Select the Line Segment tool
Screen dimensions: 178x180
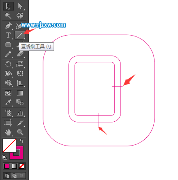[20, 35]
